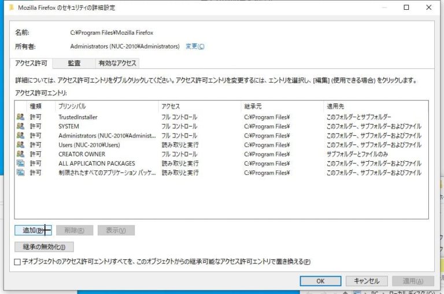The image size is (444, 294).
Task: Switch to the 監査 tab
Action: pyautogui.click(x=74, y=63)
